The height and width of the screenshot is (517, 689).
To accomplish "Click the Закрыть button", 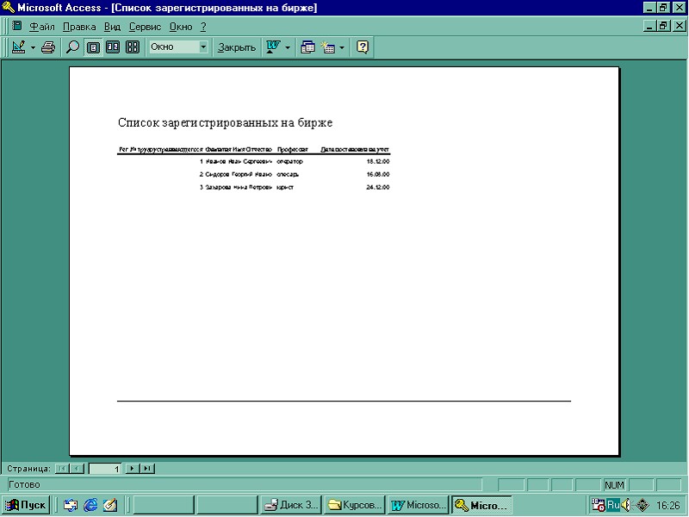I will [237, 47].
